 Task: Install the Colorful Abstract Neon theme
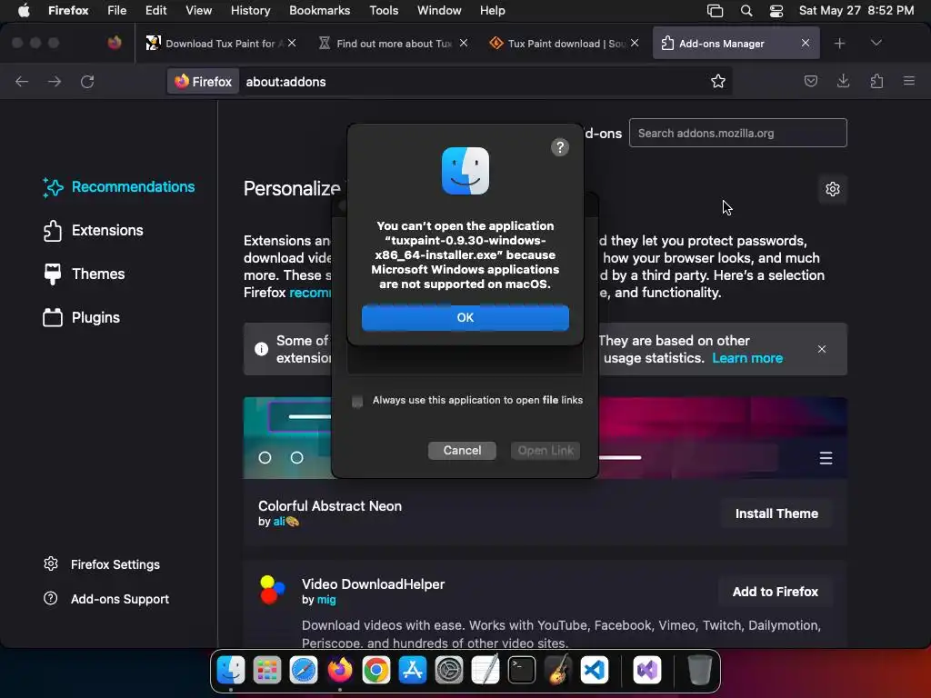pyautogui.click(x=776, y=514)
